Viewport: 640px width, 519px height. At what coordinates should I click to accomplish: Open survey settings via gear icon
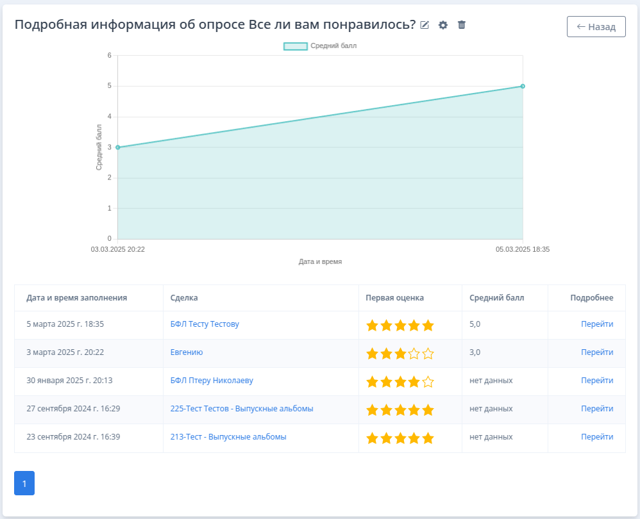(x=443, y=25)
